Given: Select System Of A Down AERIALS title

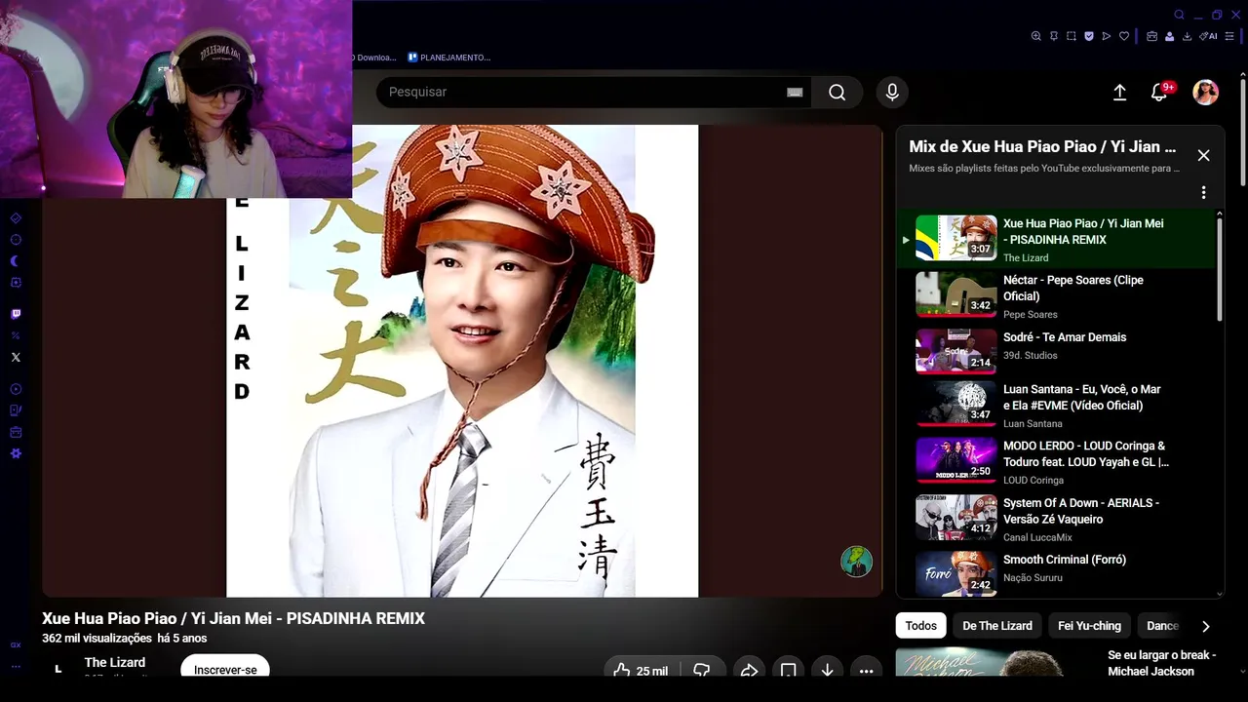Looking at the screenshot, I should tap(1081, 511).
